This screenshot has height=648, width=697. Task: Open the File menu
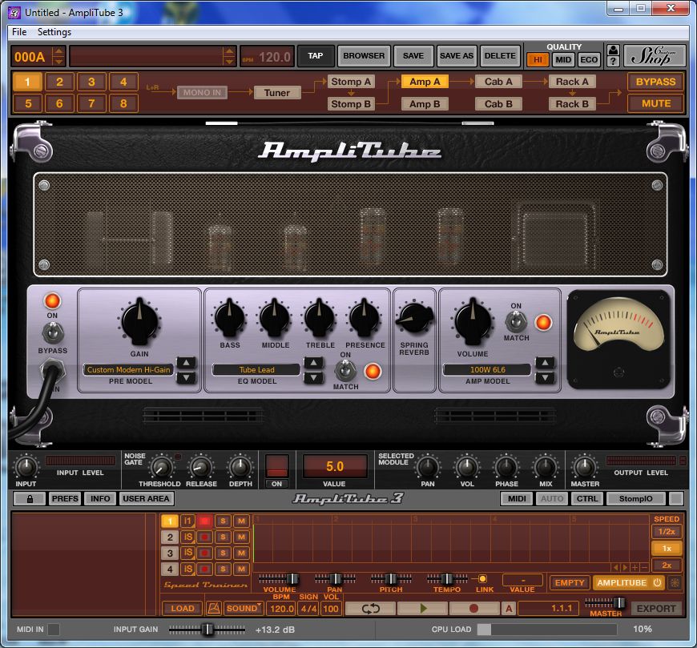(19, 32)
